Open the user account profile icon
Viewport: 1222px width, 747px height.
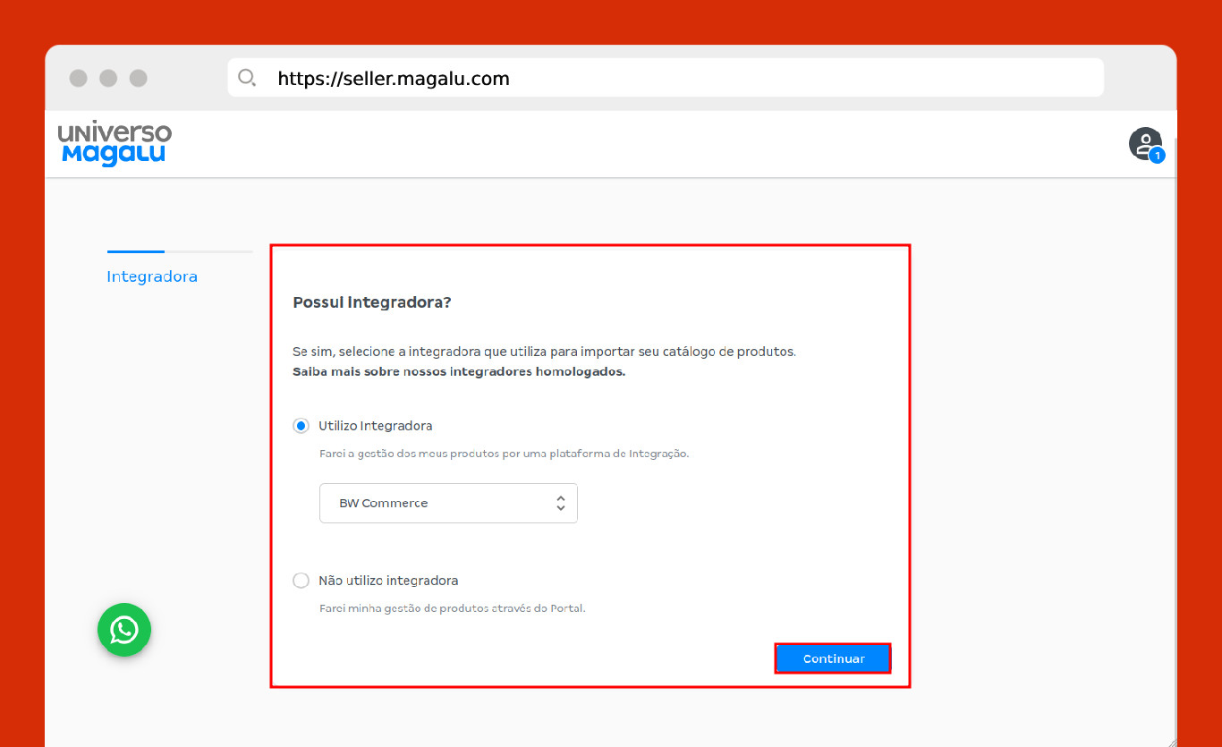coord(1144,144)
